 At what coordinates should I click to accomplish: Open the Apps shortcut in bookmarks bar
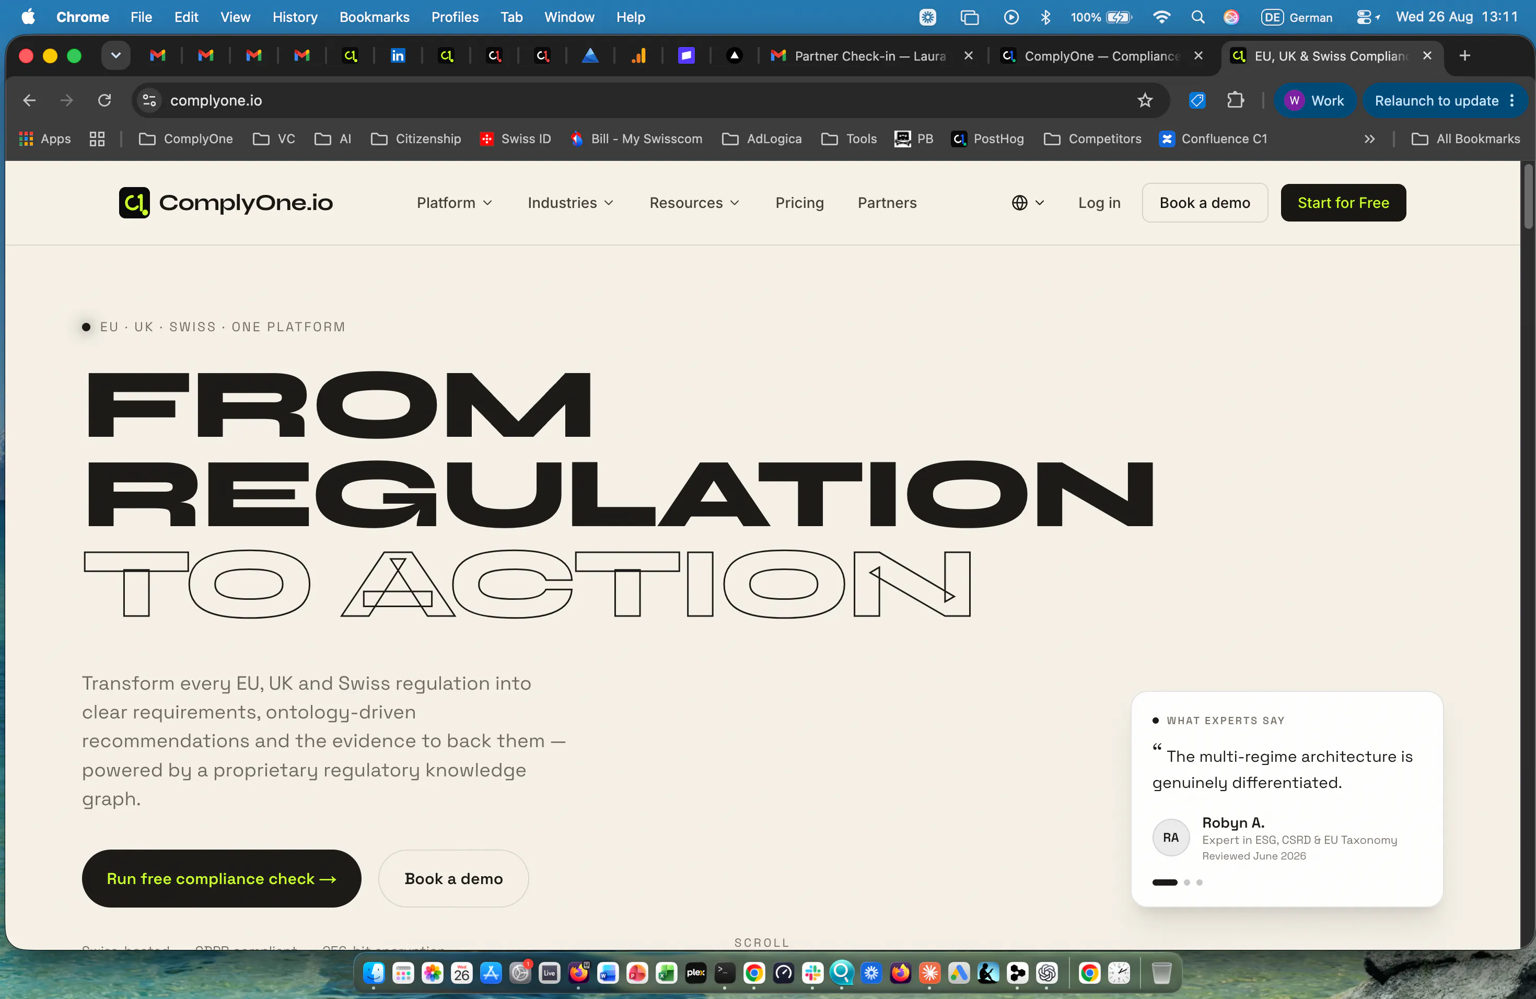point(45,139)
